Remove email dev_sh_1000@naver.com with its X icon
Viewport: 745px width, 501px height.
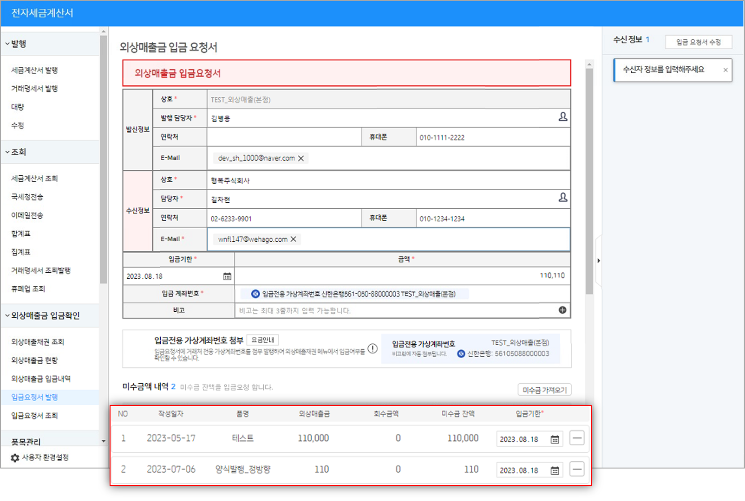coord(301,158)
